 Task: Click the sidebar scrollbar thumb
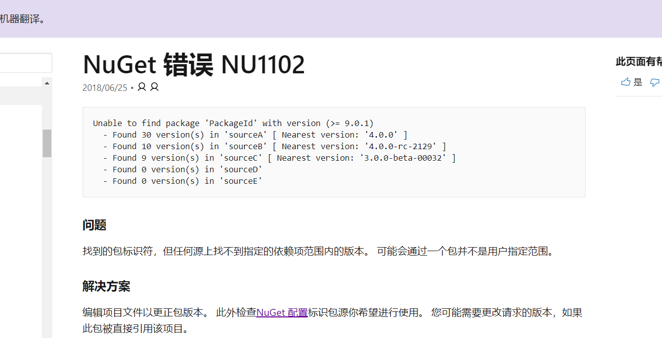click(47, 143)
